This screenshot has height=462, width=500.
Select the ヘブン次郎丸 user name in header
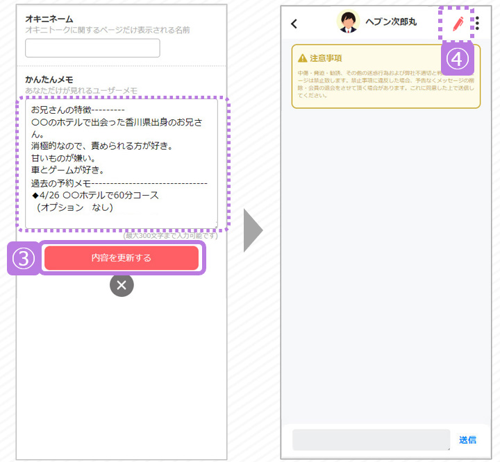(x=391, y=23)
